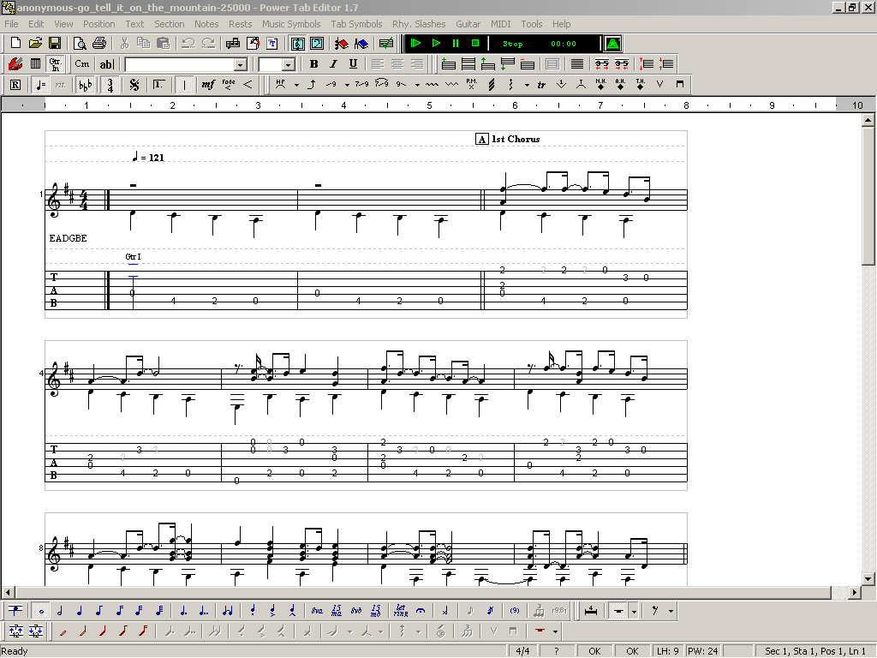
Task: Pause MIDI playback
Action: 456,43
